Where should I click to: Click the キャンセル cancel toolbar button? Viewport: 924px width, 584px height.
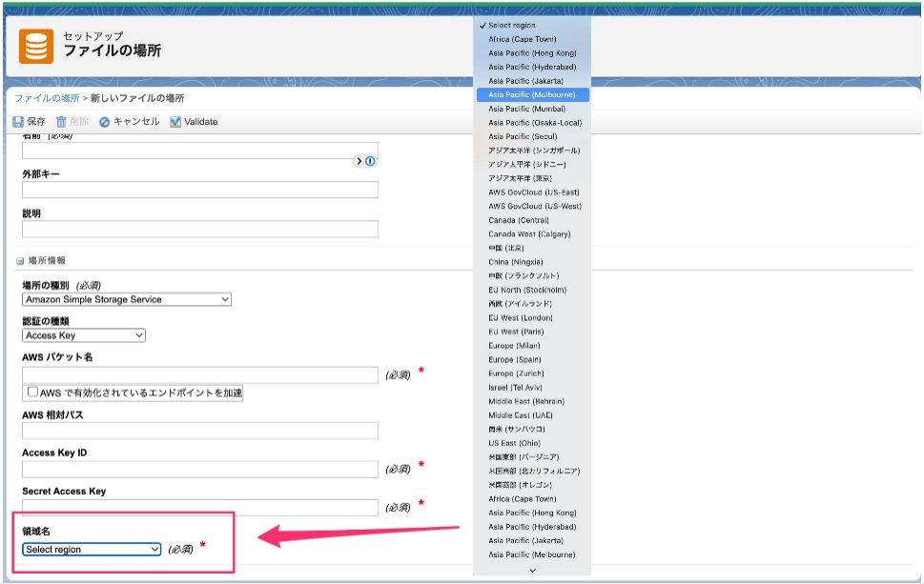coord(130,121)
